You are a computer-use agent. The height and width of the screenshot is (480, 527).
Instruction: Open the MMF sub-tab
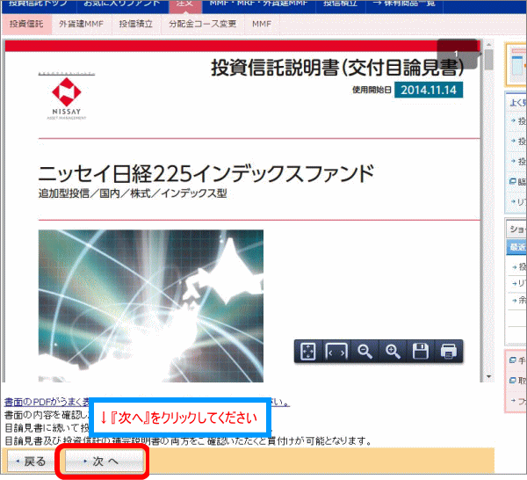coord(262,24)
